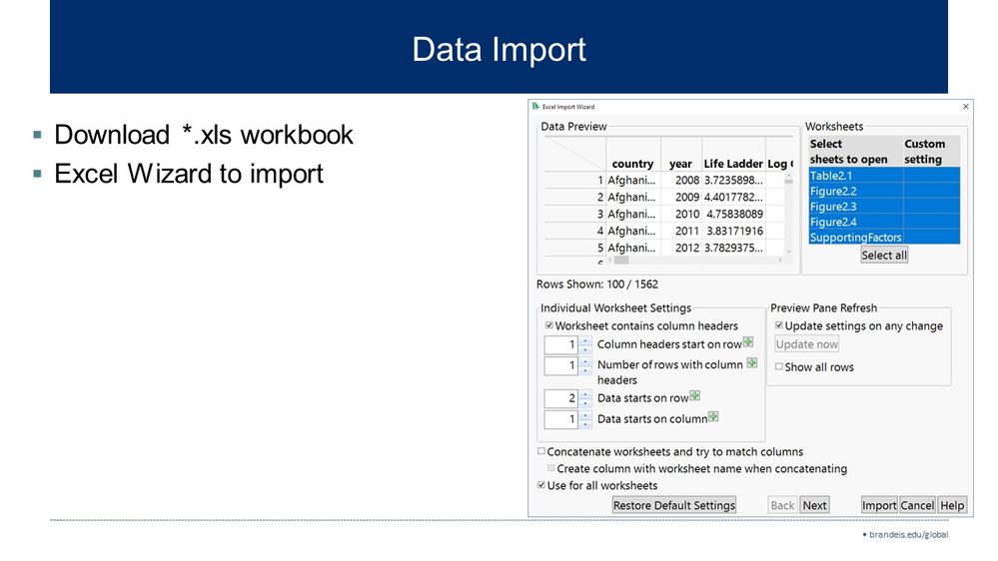Click Restore Default Settings button

[674, 505]
